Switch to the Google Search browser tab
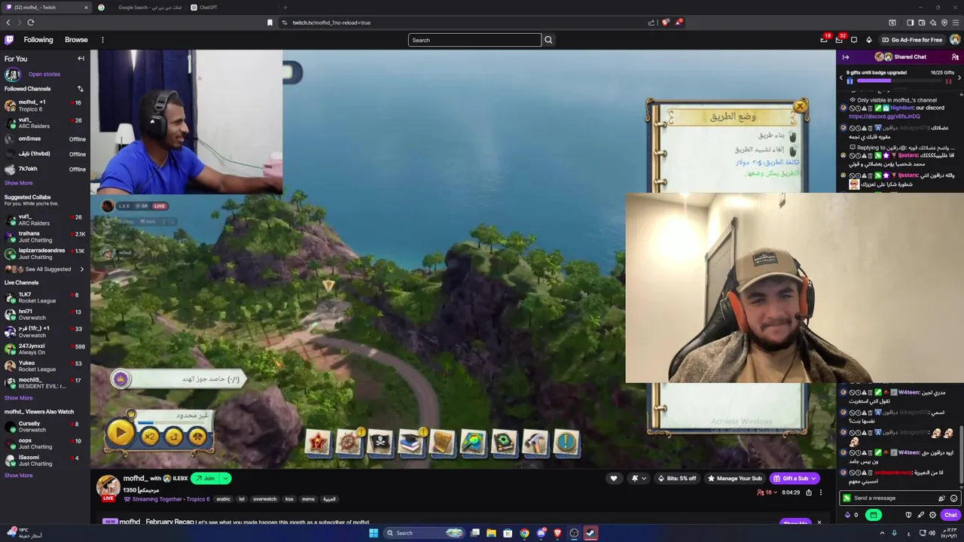This screenshot has width=964, height=542. coord(142,8)
